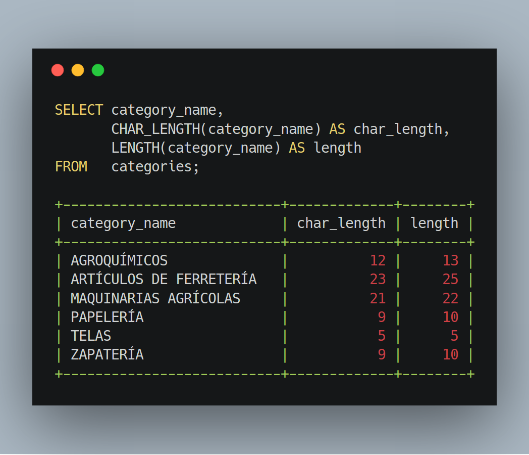The height and width of the screenshot is (455, 529).
Task: Click LENGTH(category_name) in the query's third line
Action: point(196,148)
